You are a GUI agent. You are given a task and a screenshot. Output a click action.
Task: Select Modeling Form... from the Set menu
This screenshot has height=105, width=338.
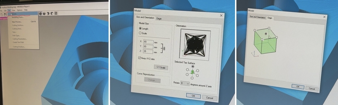(x=17, y=17)
